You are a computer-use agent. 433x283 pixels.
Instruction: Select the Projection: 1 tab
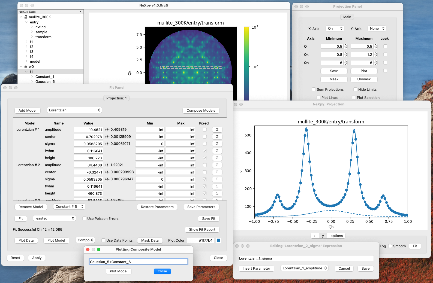(x=116, y=98)
